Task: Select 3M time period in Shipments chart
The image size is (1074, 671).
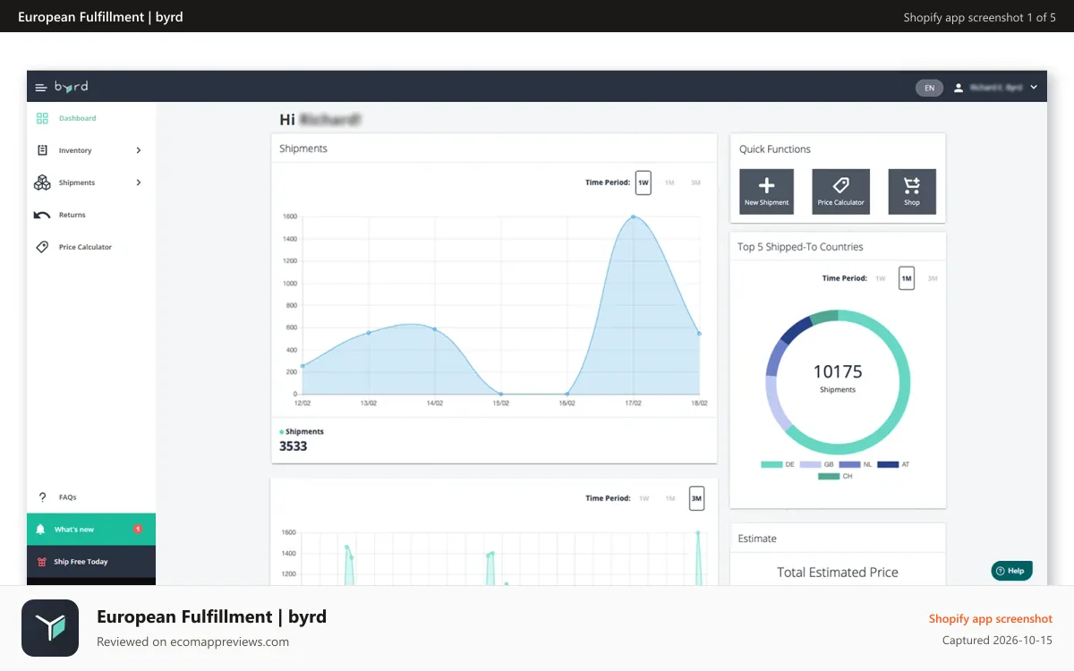Action: [695, 183]
